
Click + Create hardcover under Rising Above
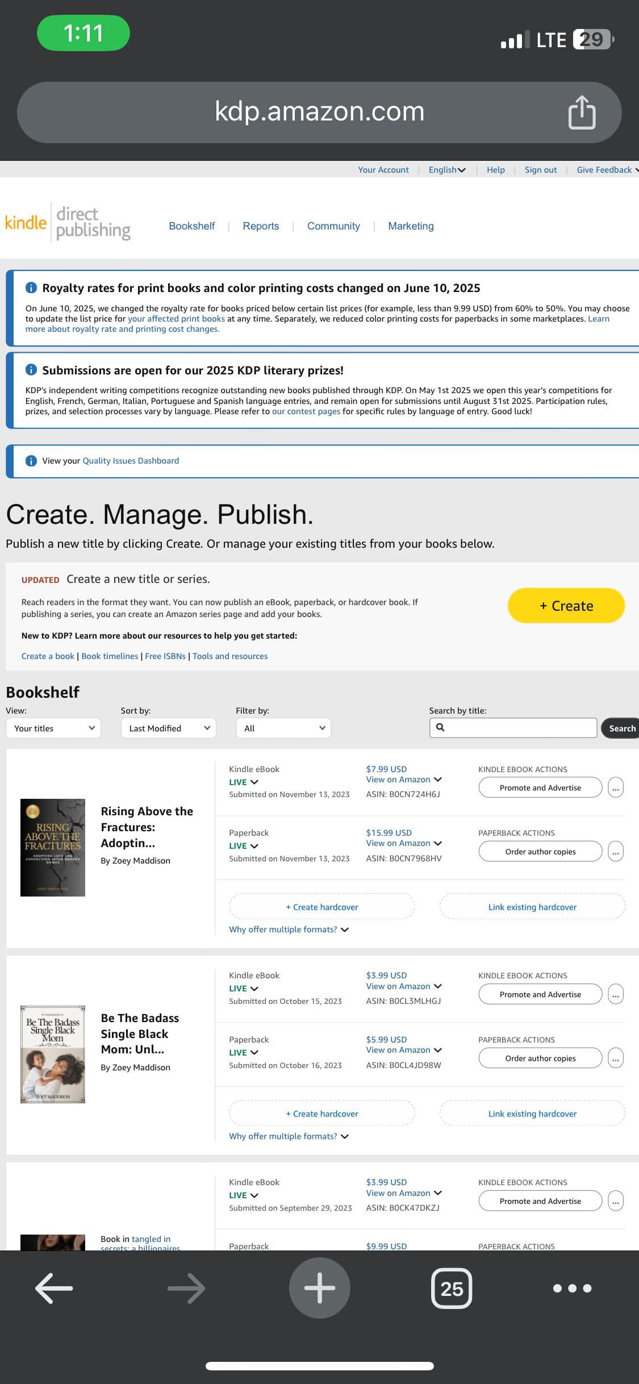(x=322, y=907)
